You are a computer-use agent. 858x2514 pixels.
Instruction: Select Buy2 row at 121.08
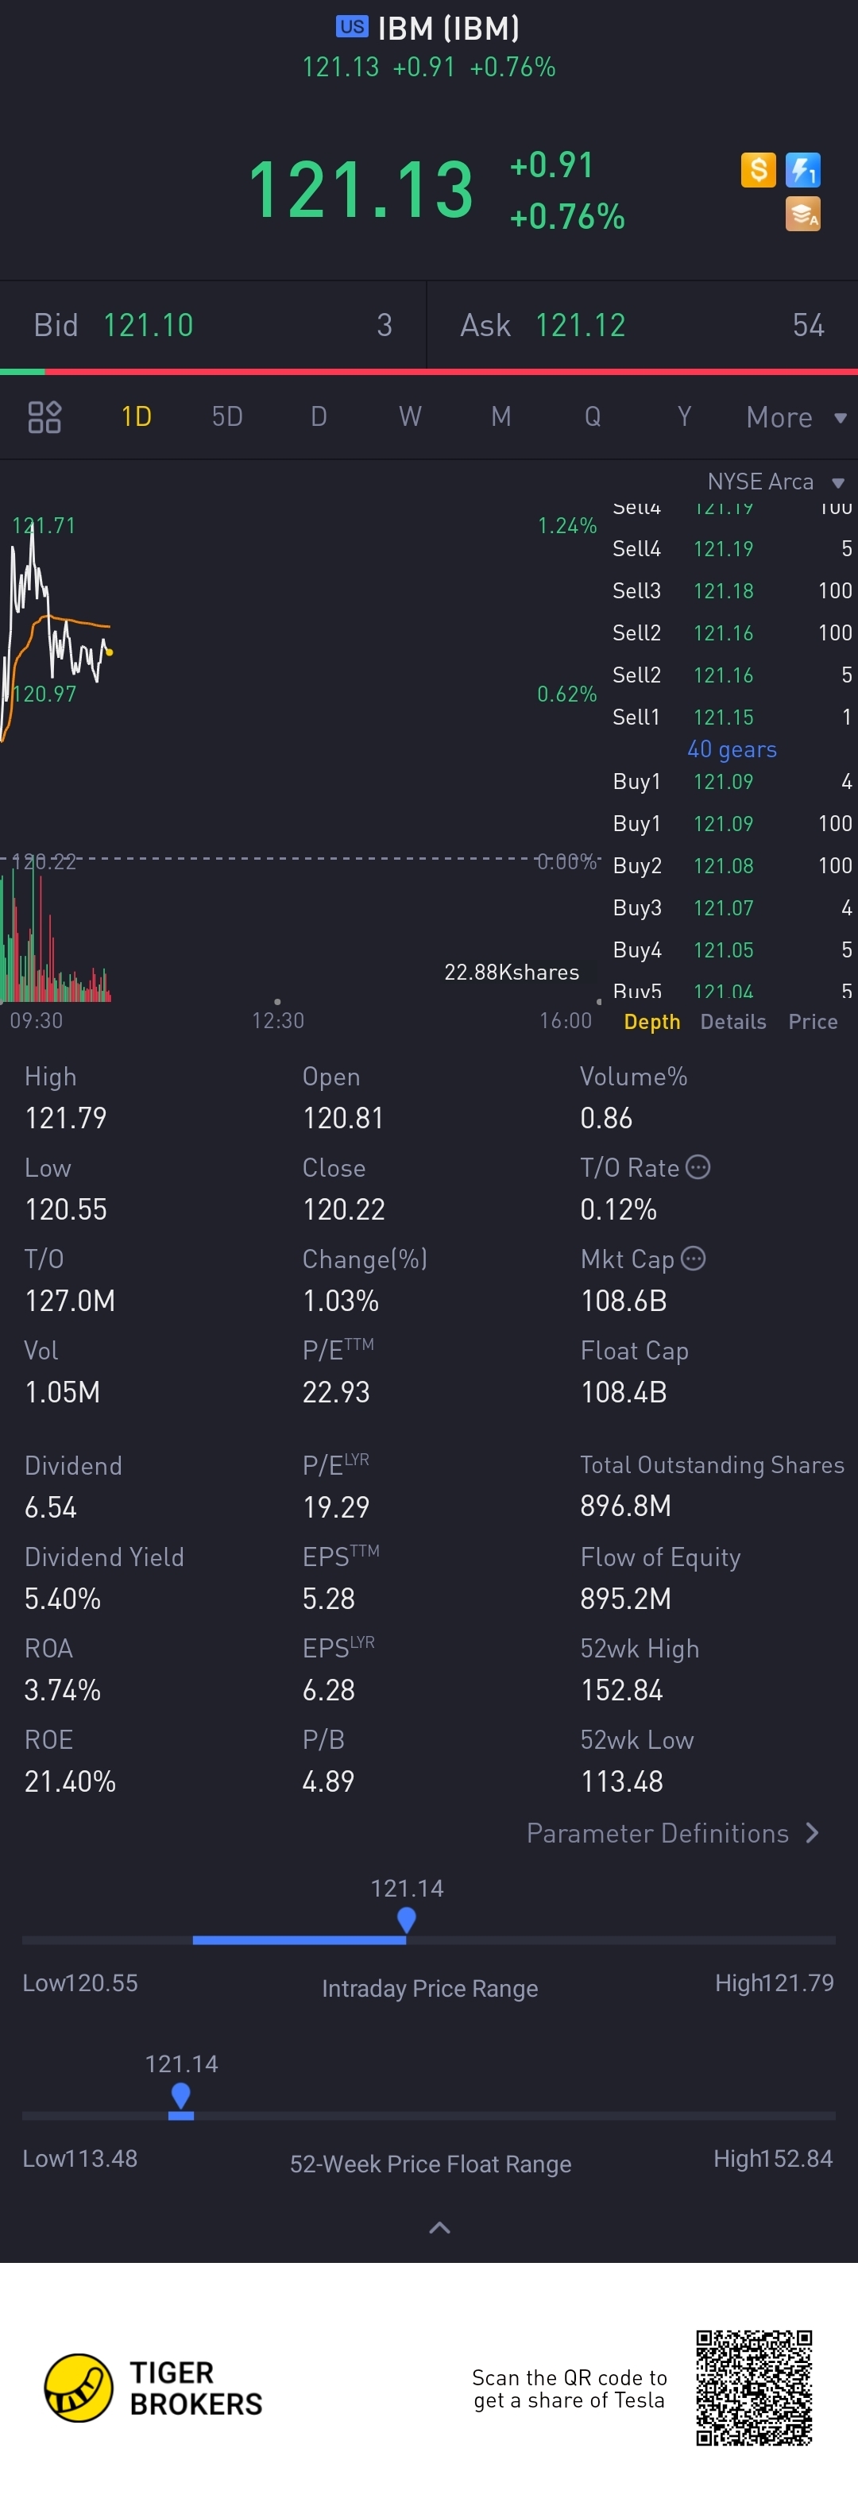732,865
